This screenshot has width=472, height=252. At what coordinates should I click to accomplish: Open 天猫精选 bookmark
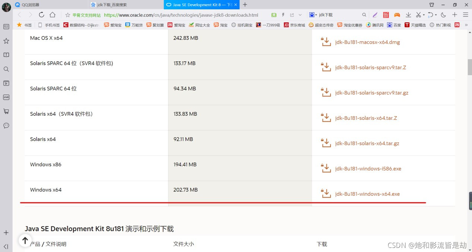[x=415, y=25]
